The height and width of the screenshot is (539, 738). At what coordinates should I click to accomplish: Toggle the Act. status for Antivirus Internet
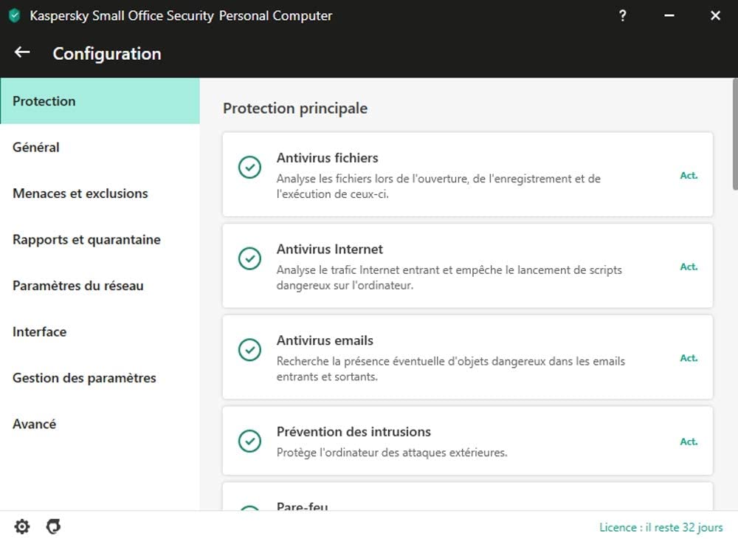pyautogui.click(x=689, y=267)
